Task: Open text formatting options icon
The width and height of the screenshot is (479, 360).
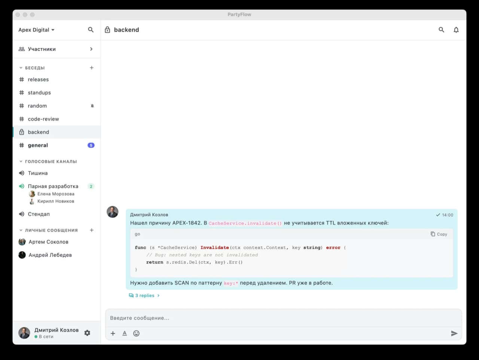Action: [x=125, y=333]
